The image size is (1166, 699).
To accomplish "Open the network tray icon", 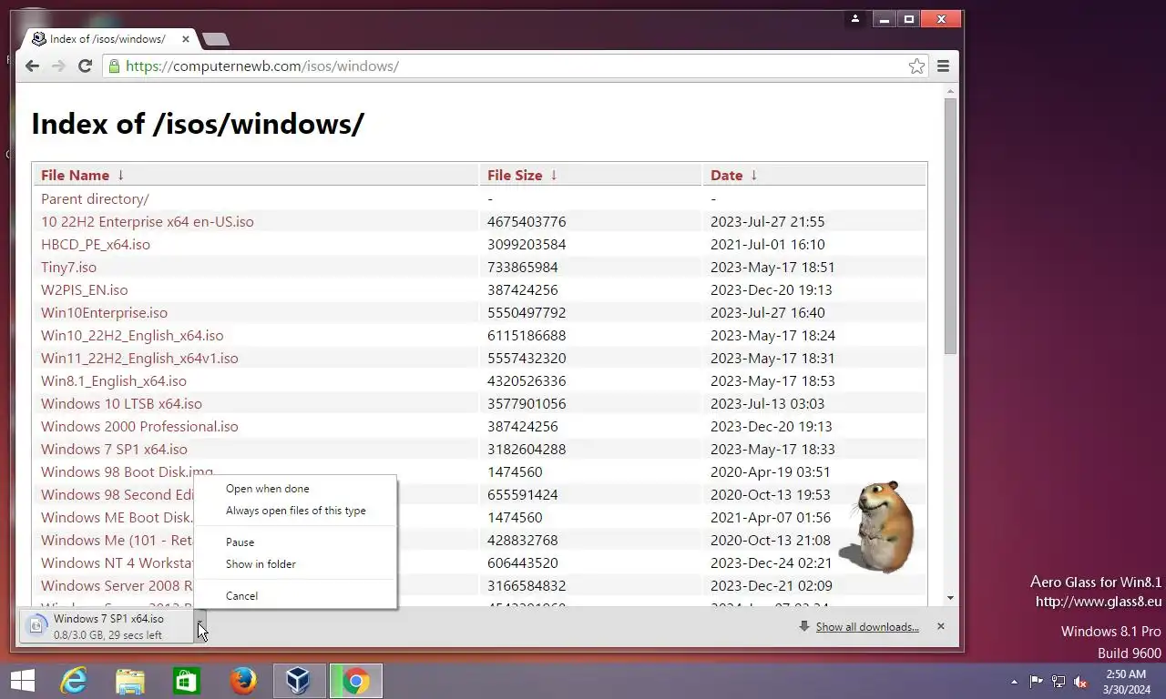I will coord(1059,681).
